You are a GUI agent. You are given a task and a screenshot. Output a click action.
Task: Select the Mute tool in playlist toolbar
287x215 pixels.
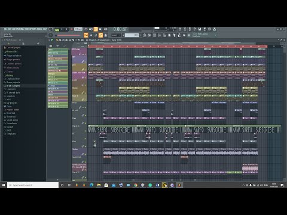tap(66, 40)
